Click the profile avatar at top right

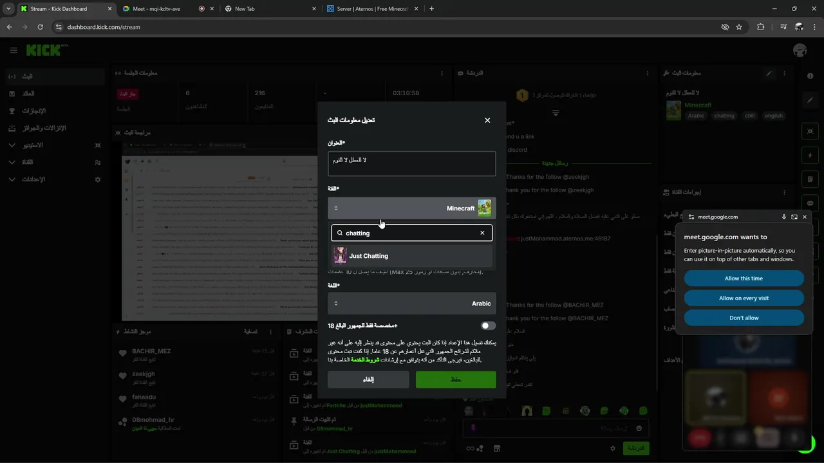(x=800, y=50)
